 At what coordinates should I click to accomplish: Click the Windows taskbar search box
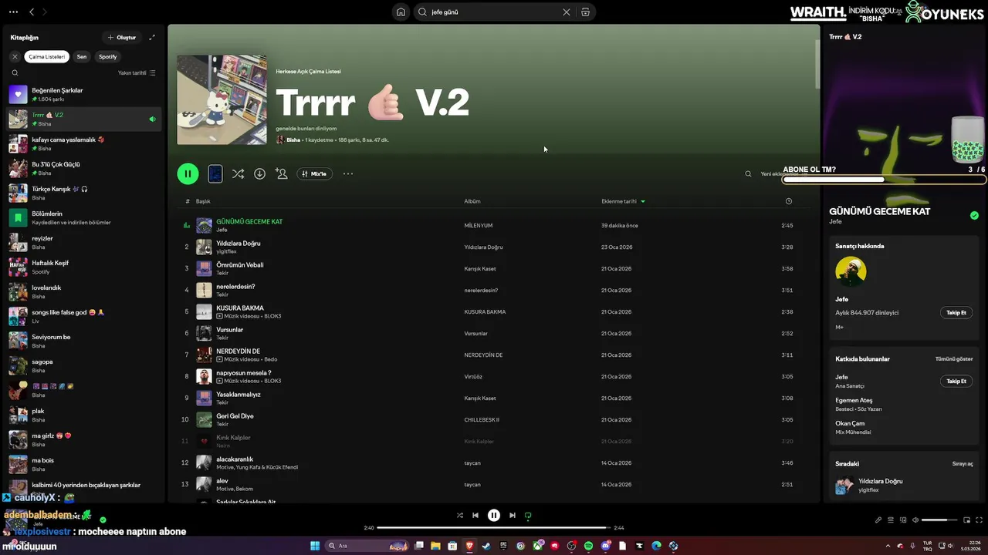pyautogui.click(x=368, y=546)
